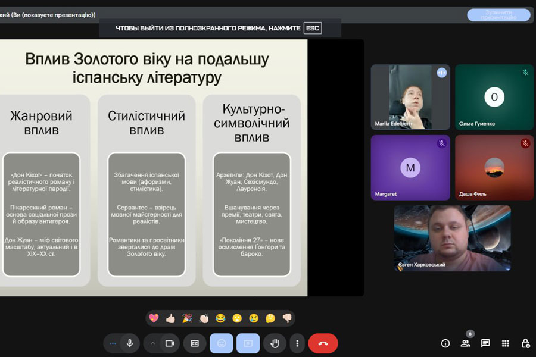This screenshot has width=536, height=357.
Task: Click the 'Жанровий вплив' heading
Action: (x=41, y=123)
